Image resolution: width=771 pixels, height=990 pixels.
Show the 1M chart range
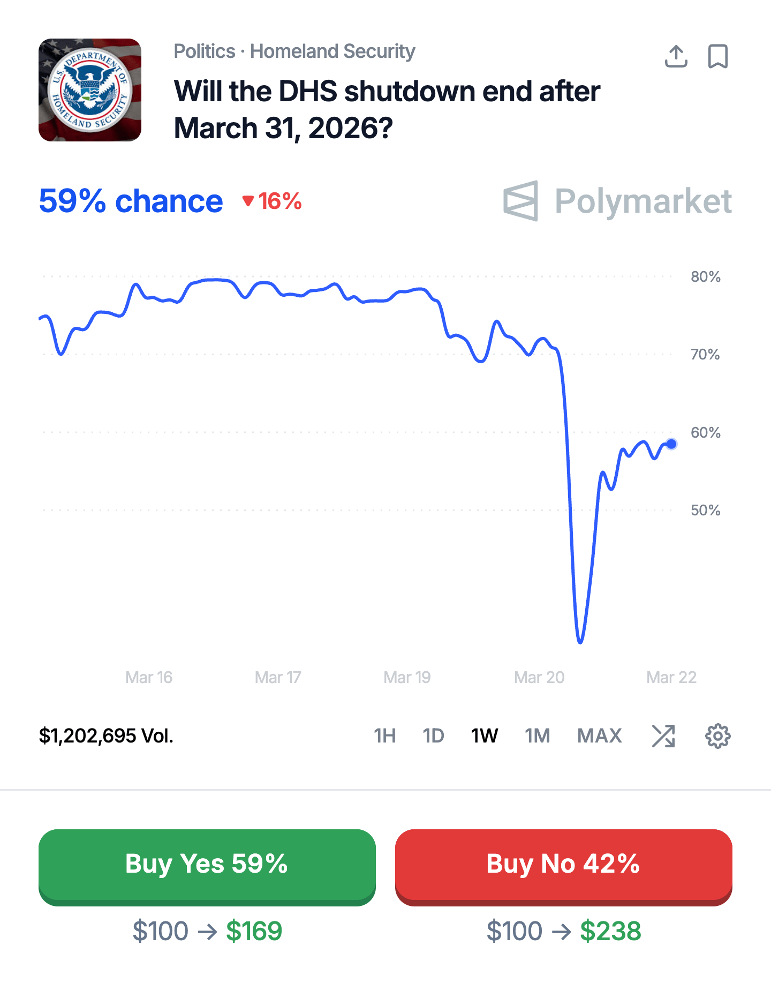[x=537, y=736]
